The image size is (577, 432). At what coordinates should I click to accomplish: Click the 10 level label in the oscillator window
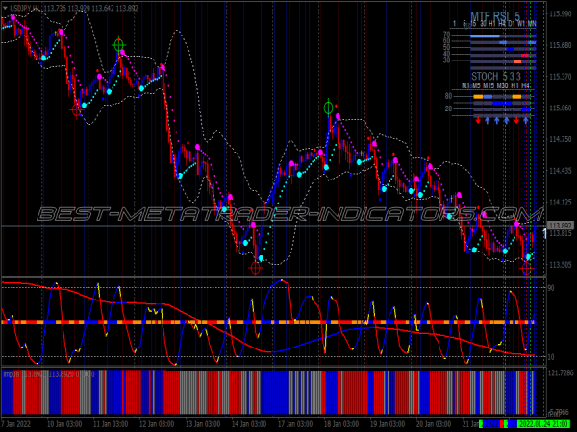click(551, 357)
